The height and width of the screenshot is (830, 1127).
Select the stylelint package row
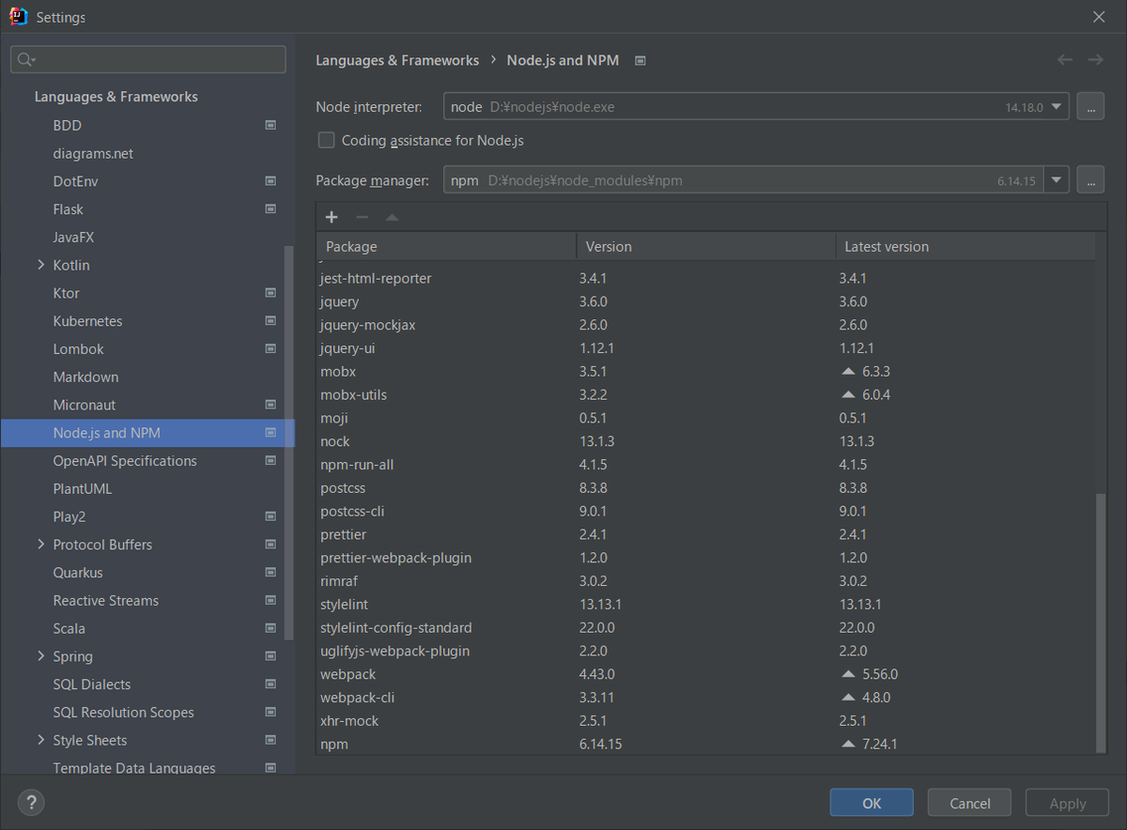[705, 605]
